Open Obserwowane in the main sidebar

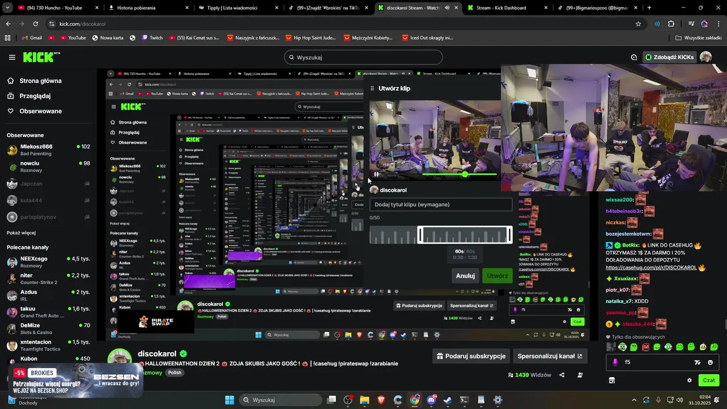(x=35, y=111)
